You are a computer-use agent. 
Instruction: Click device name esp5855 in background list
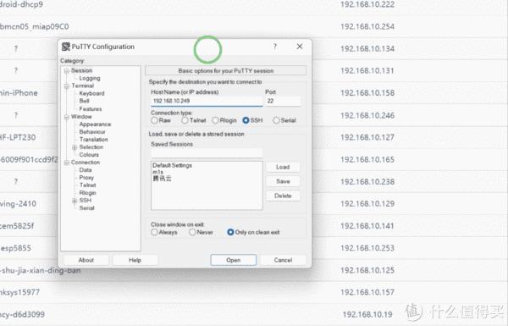coord(15,248)
